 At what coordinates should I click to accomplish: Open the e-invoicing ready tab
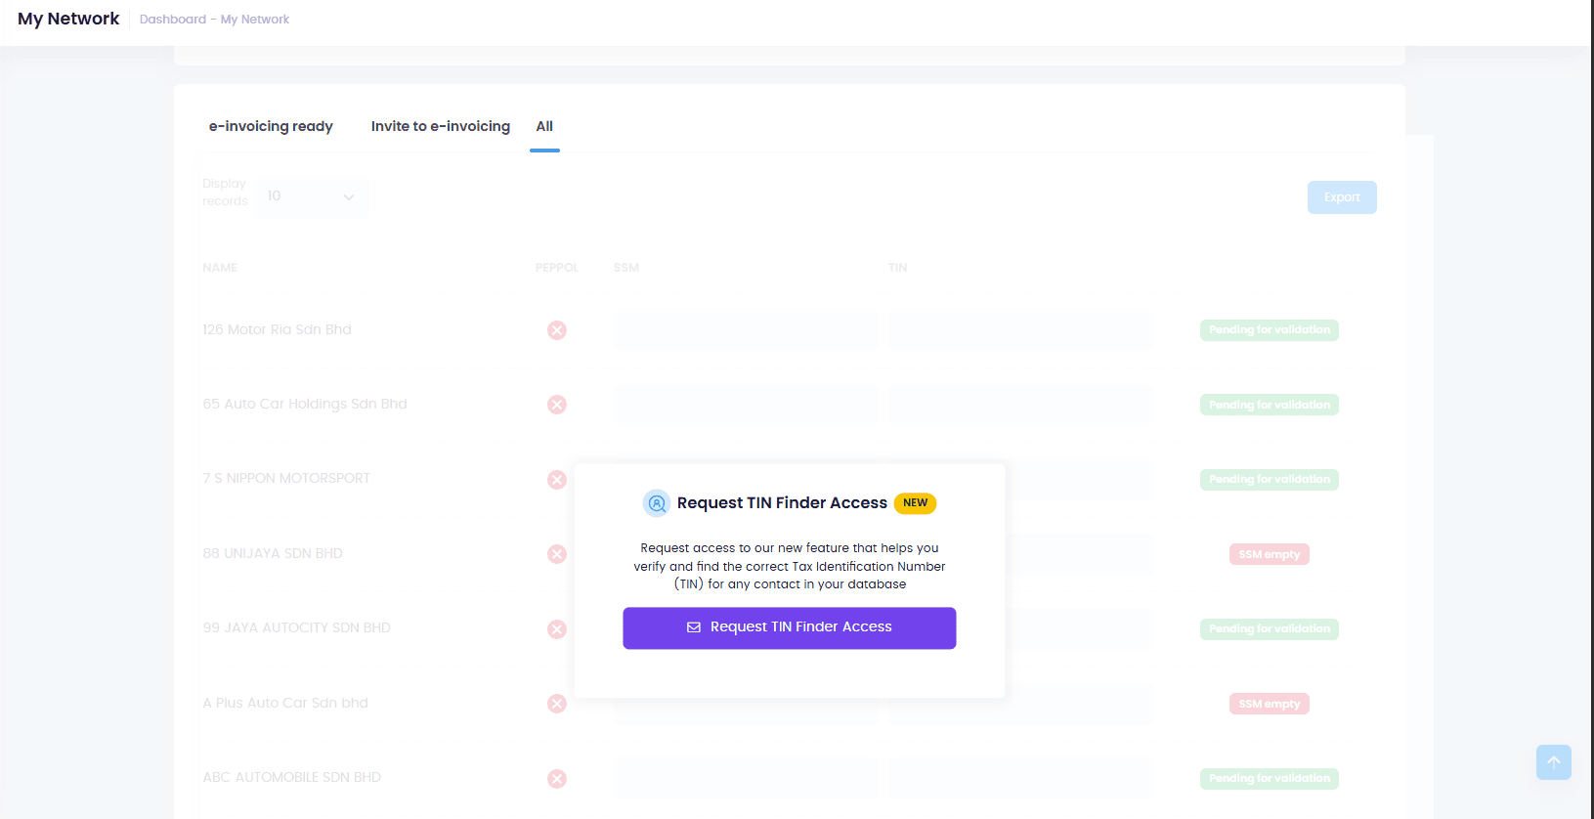point(271,126)
